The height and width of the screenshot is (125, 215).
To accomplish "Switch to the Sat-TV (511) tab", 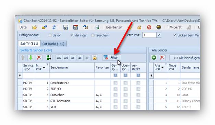I will pos(29,44).
